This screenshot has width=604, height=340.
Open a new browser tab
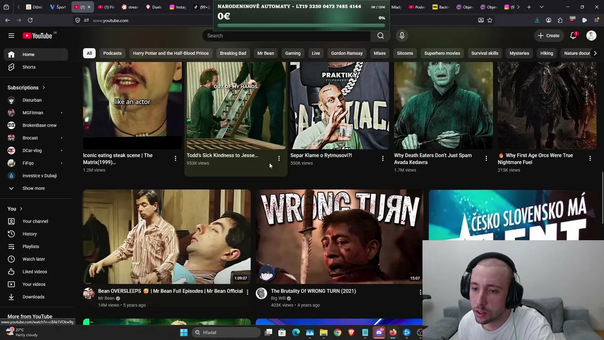coord(529,7)
